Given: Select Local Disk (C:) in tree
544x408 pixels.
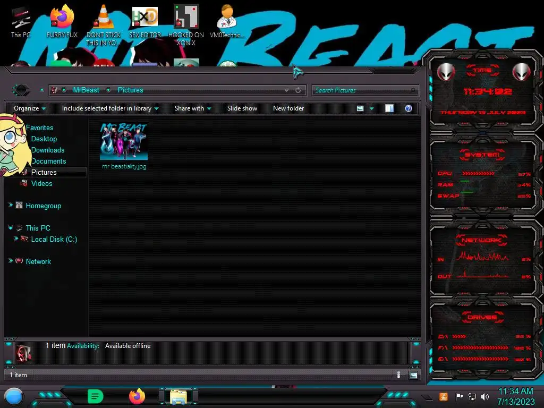Looking at the screenshot, I should 54,239.
